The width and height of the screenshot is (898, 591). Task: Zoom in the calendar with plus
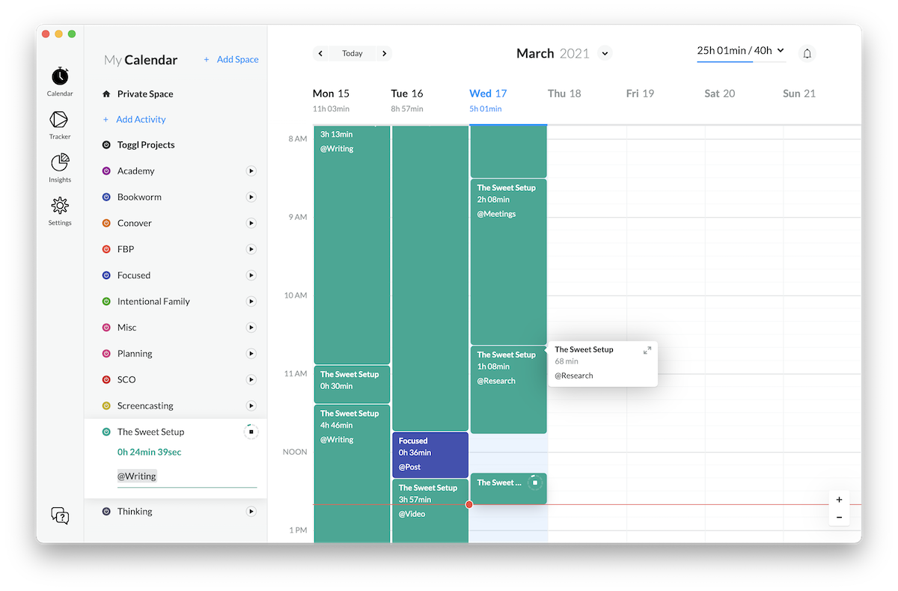click(x=839, y=500)
